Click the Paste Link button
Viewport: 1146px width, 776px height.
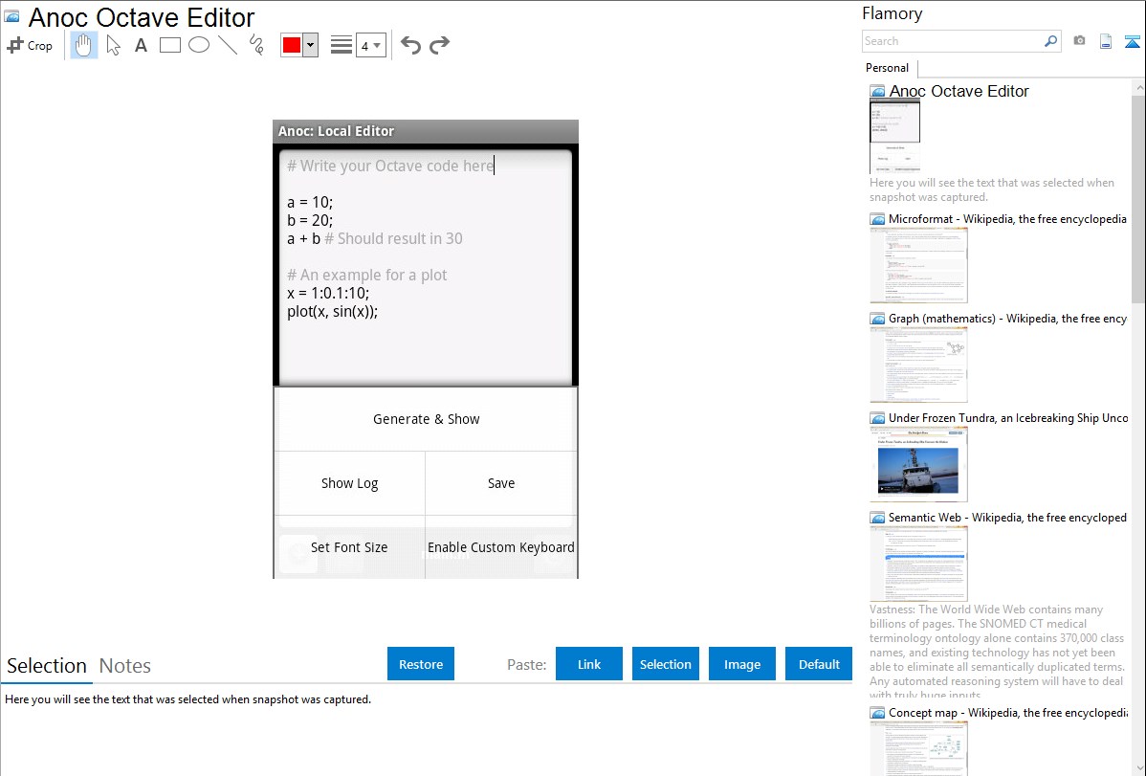click(x=589, y=664)
